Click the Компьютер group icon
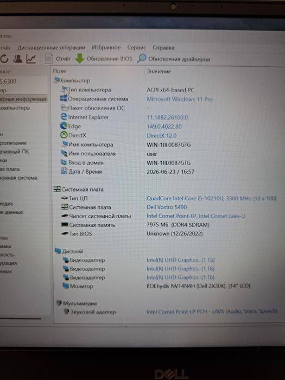Image resolution: width=285 pixels, height=380 pixels. click(x=56, y=80)
